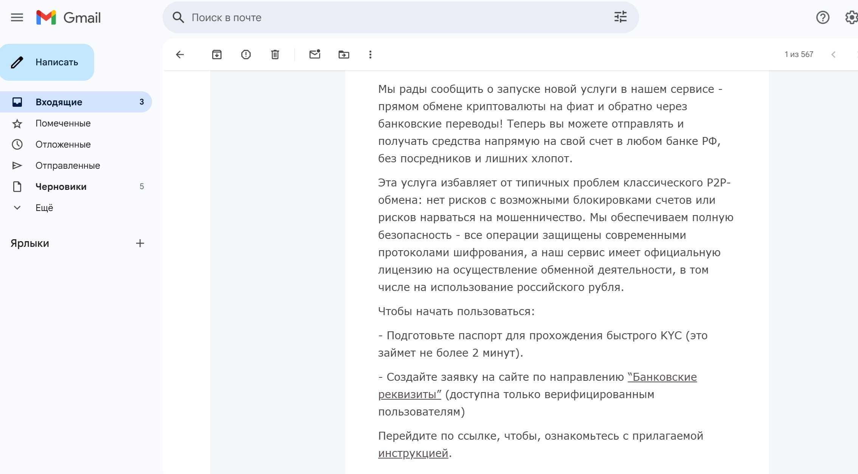Open the Входящие folder
Screen dimensions: 858x474
pyautogui.click(x=59, y=102)
